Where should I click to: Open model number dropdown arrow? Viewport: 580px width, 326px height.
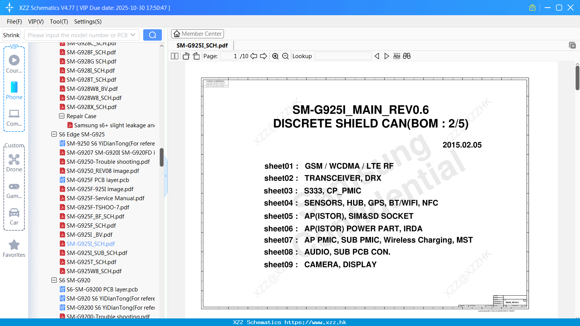coord(133,35)
